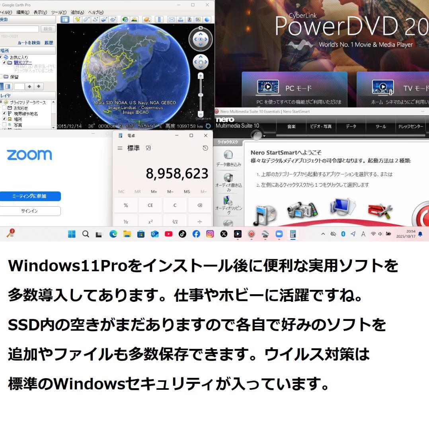Open calculator history with the clock icon
The width and height of the screenshot is (429, 430).
(205, 148)
